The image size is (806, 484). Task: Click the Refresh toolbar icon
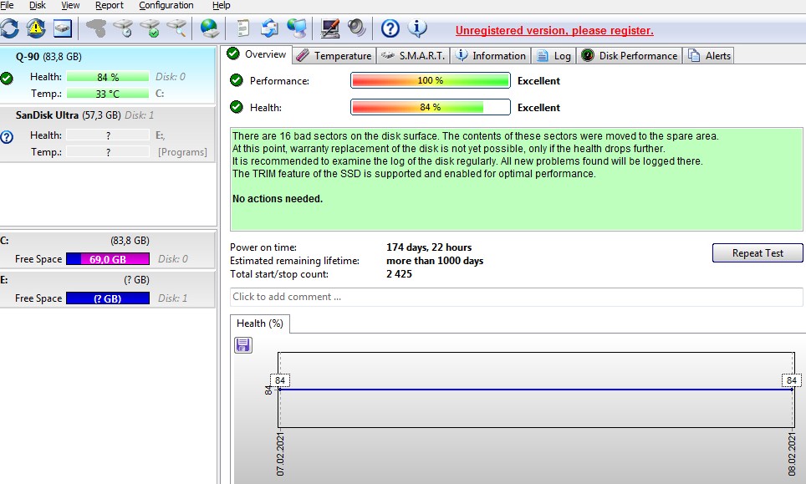click(9, 28)
